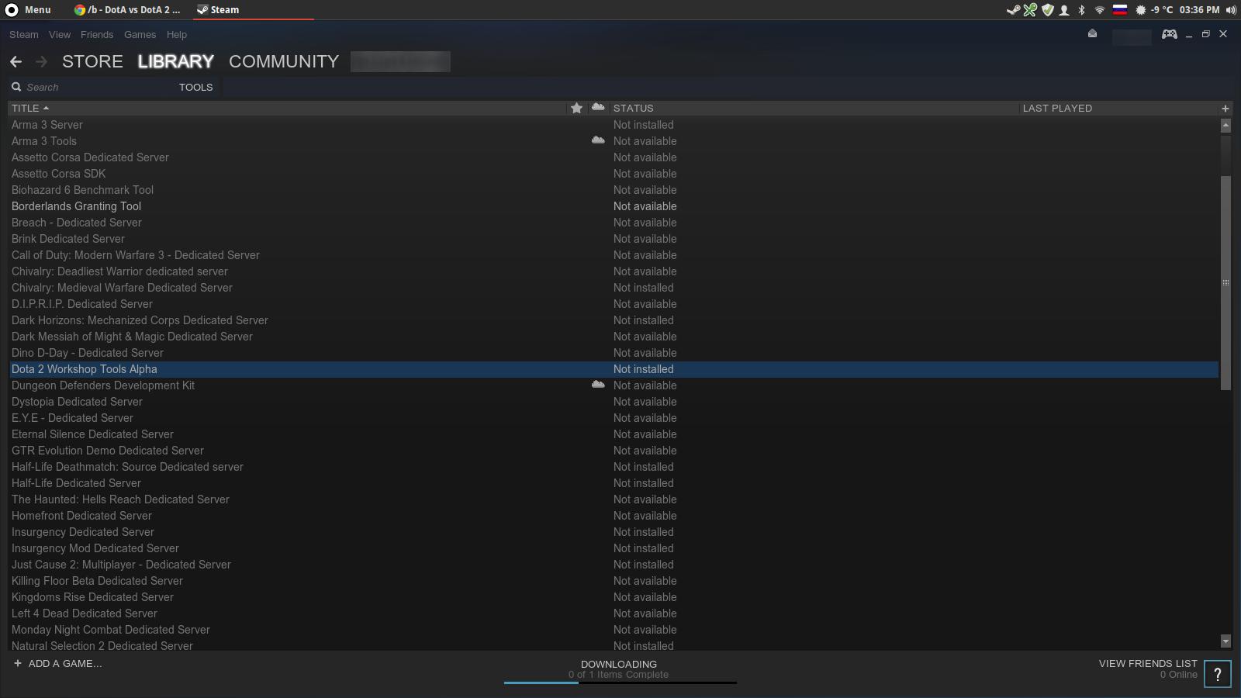Open the Games menu

140,34
